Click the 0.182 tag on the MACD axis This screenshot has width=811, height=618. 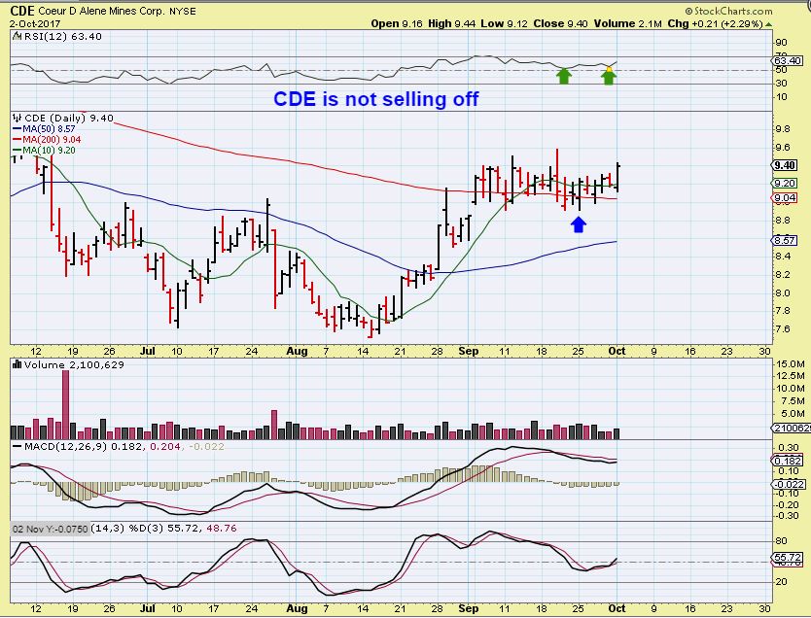coord(788,461)
